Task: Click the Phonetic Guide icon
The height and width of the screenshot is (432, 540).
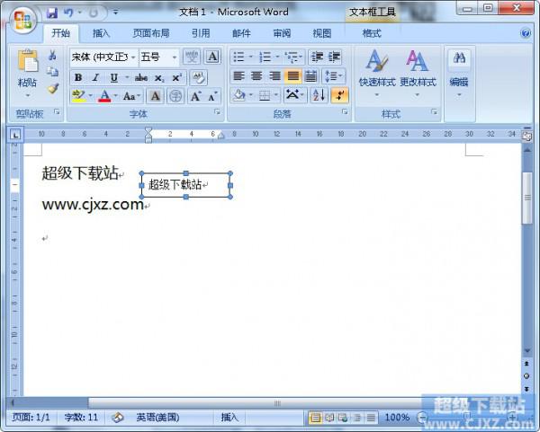Action: [192, 57]
